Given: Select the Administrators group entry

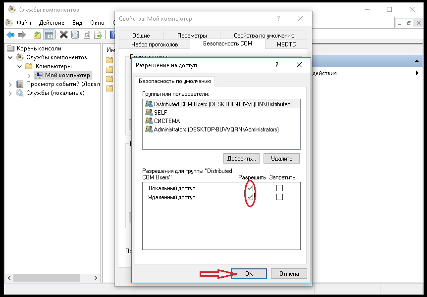Looking at the screenshot, I should pyautogui.click(x=216, y=129).
